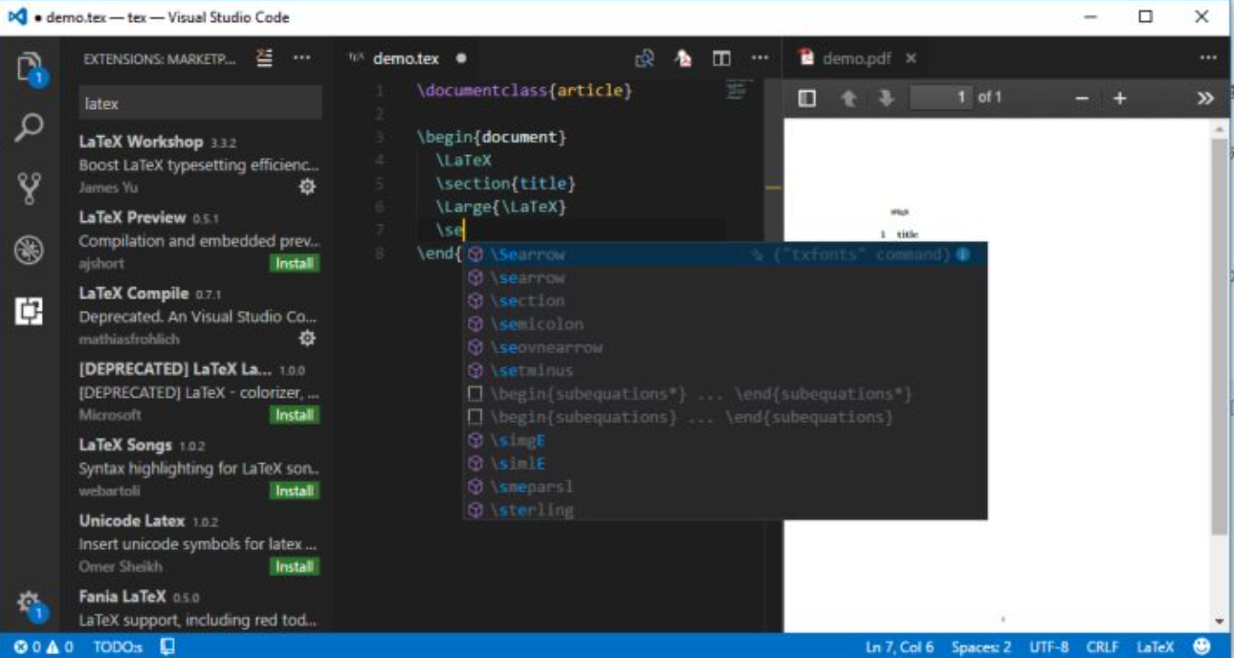Open the Debug view in the activity bar
This screenshot has width=1234, height=658.
coord(29,250)
